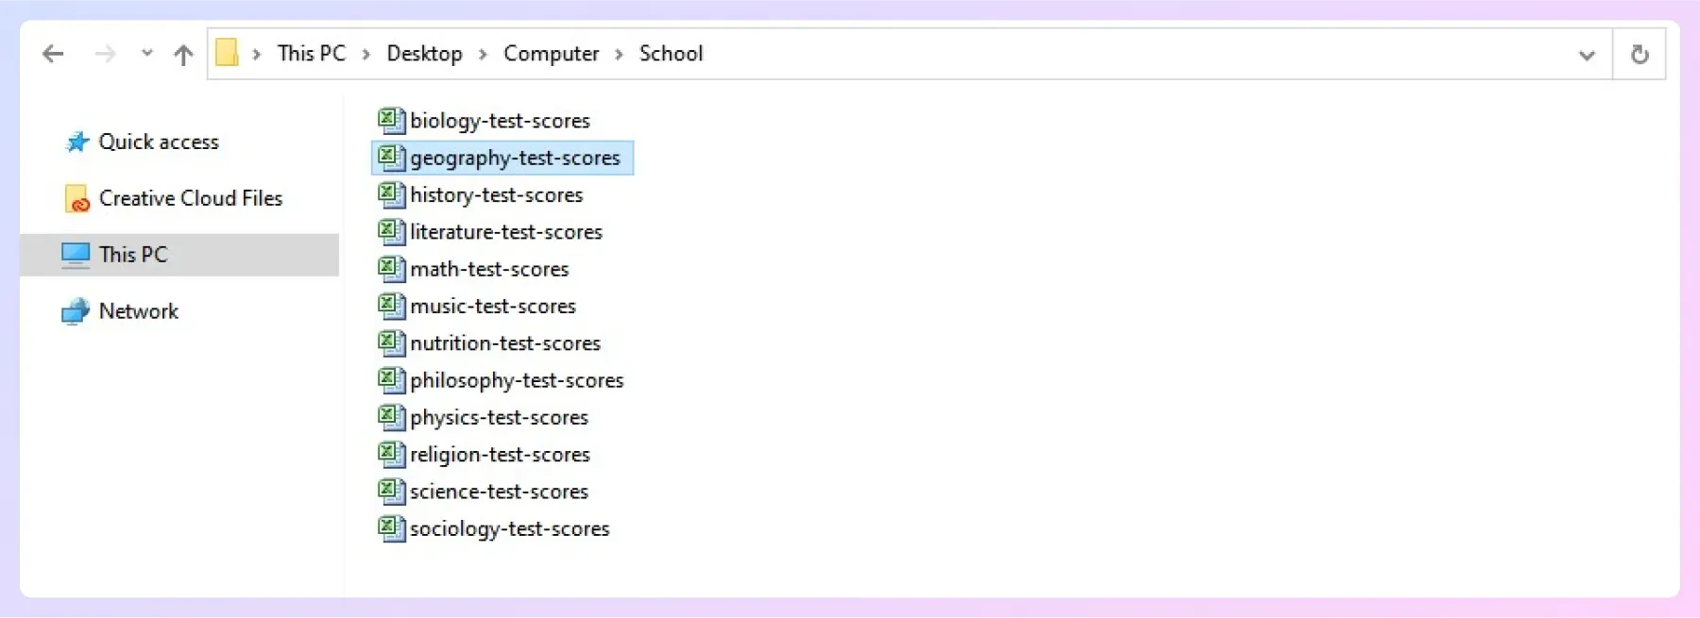
Task: Select This PC in navigation pane
Action: coord(179,255)
